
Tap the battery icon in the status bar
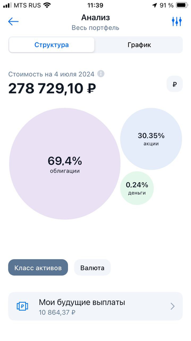(182, 5)
